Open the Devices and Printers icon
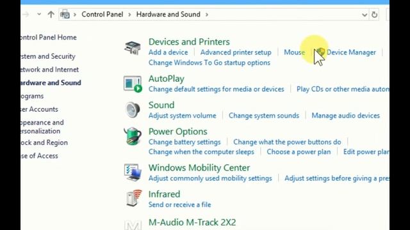This screenshot has width=410, height=230. click(133, 48)
